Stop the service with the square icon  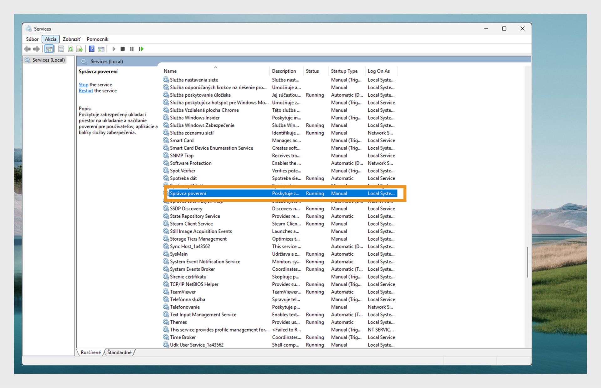123,49
